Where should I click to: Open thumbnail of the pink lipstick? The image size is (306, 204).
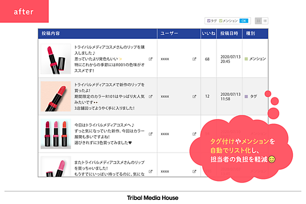tap(56, 167)
